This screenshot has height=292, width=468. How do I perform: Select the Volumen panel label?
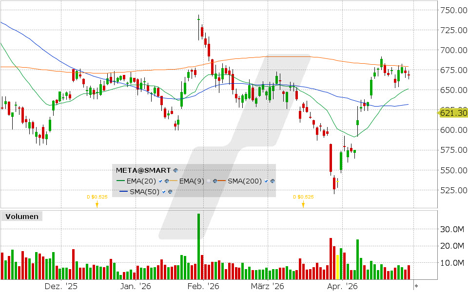click(x=21, y=217)
